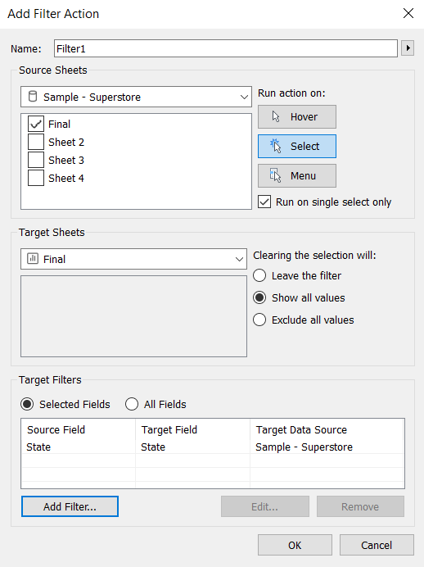Select Leave the filter option
424x567 pixels.
(259, 275)
